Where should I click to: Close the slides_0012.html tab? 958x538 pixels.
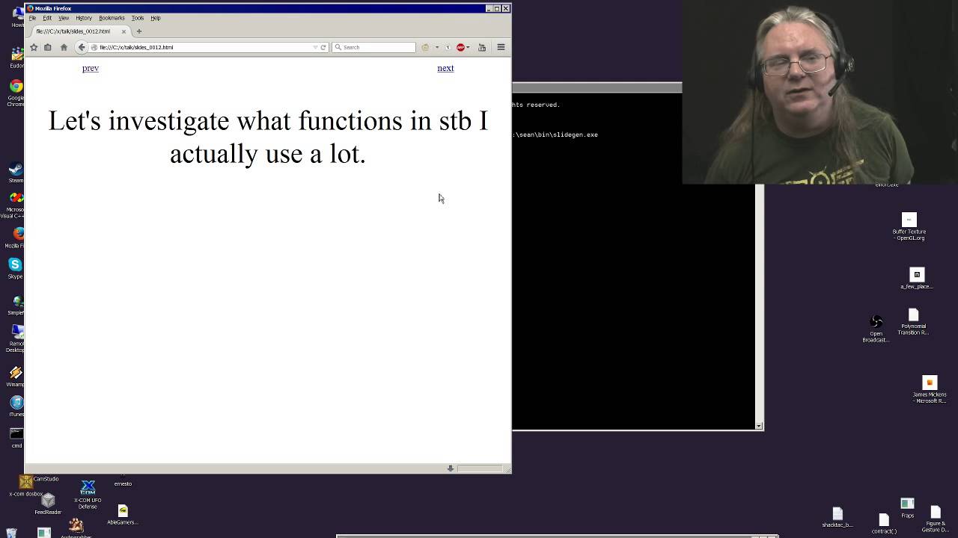point(124,31)
